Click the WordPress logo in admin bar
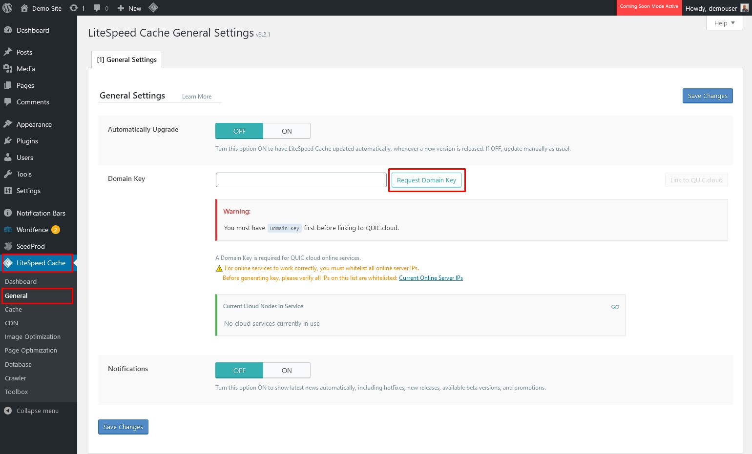 tap(7, 8)
